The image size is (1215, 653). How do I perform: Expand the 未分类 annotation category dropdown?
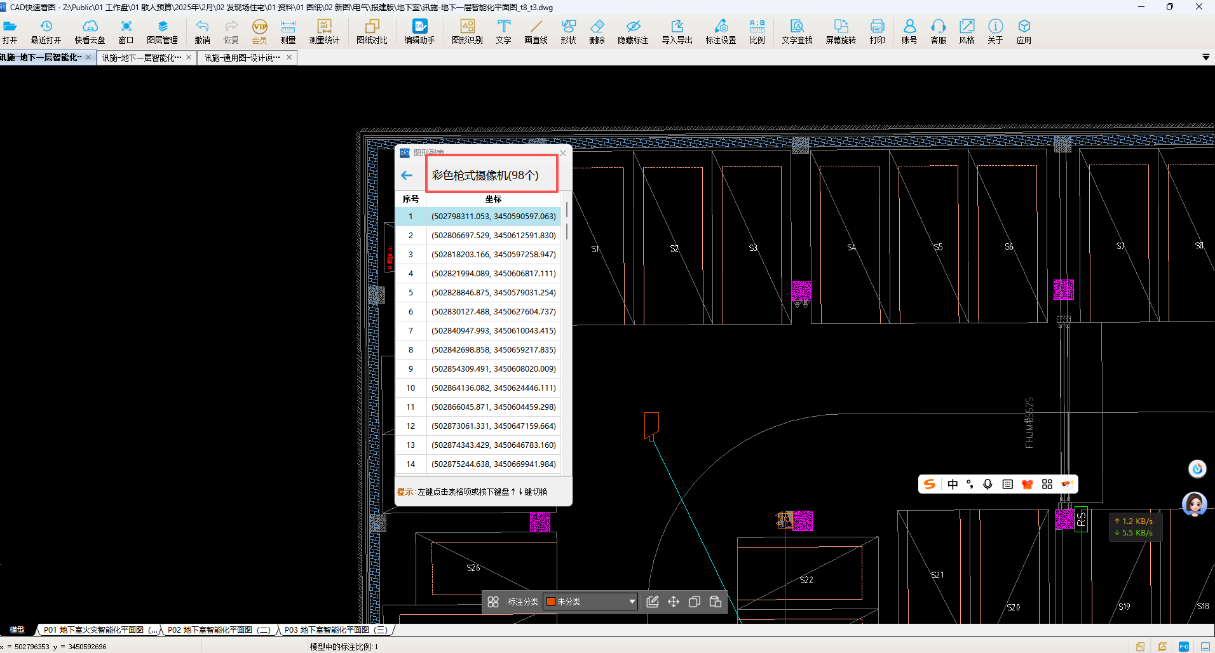point(632,602)
